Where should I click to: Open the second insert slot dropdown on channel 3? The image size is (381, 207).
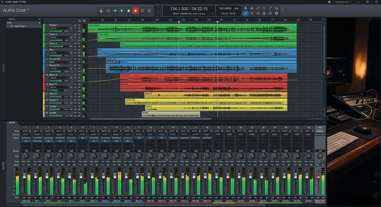click(49, 141)
